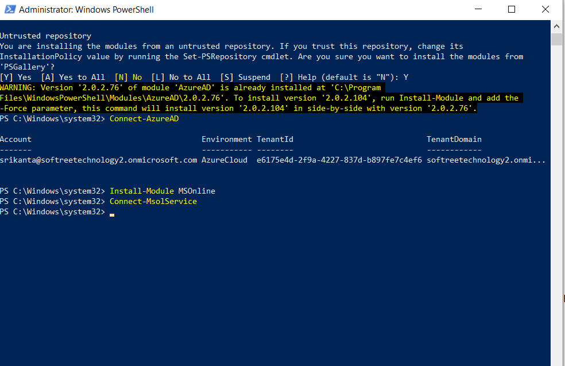The width and height of the screenshot is (565, 366).
Task: Click the [Y] Yes prompt option
Action: coord(16,77)
